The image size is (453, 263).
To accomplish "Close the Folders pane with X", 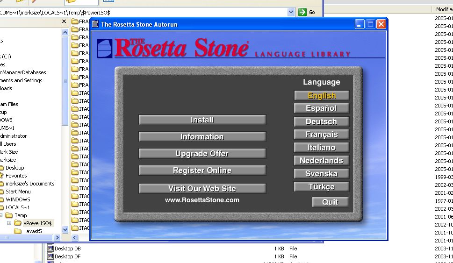I will click(x=65, y=21).
